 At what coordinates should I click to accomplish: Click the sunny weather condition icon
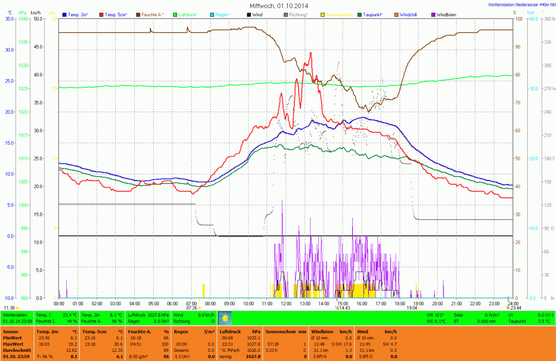(x=224, y=318)
